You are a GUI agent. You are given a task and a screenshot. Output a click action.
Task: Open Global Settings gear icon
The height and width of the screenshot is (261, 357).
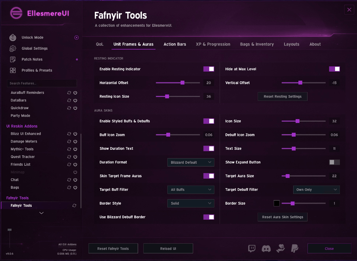click(13, 48)
